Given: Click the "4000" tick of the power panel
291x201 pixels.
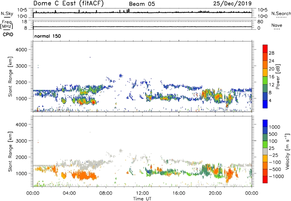Looking at the screenshot, I should coord(21,50).
